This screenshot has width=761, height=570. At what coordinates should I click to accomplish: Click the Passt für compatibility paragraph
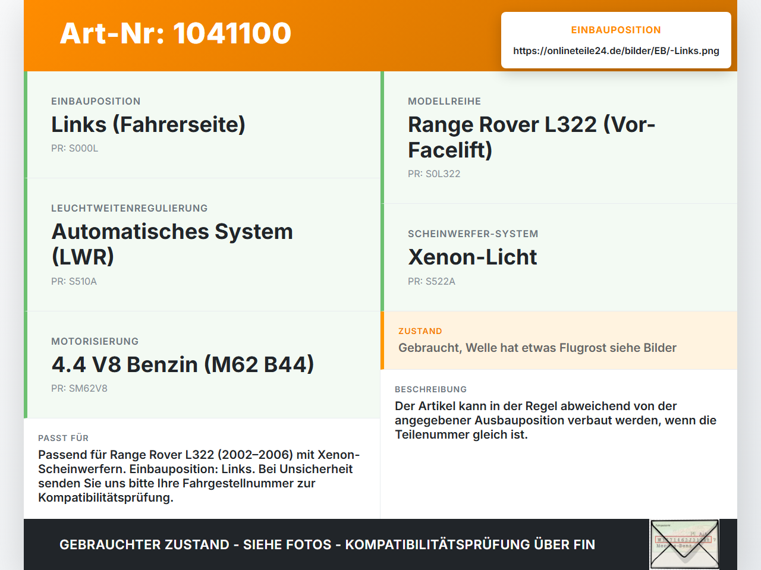(x=199, y=476)
